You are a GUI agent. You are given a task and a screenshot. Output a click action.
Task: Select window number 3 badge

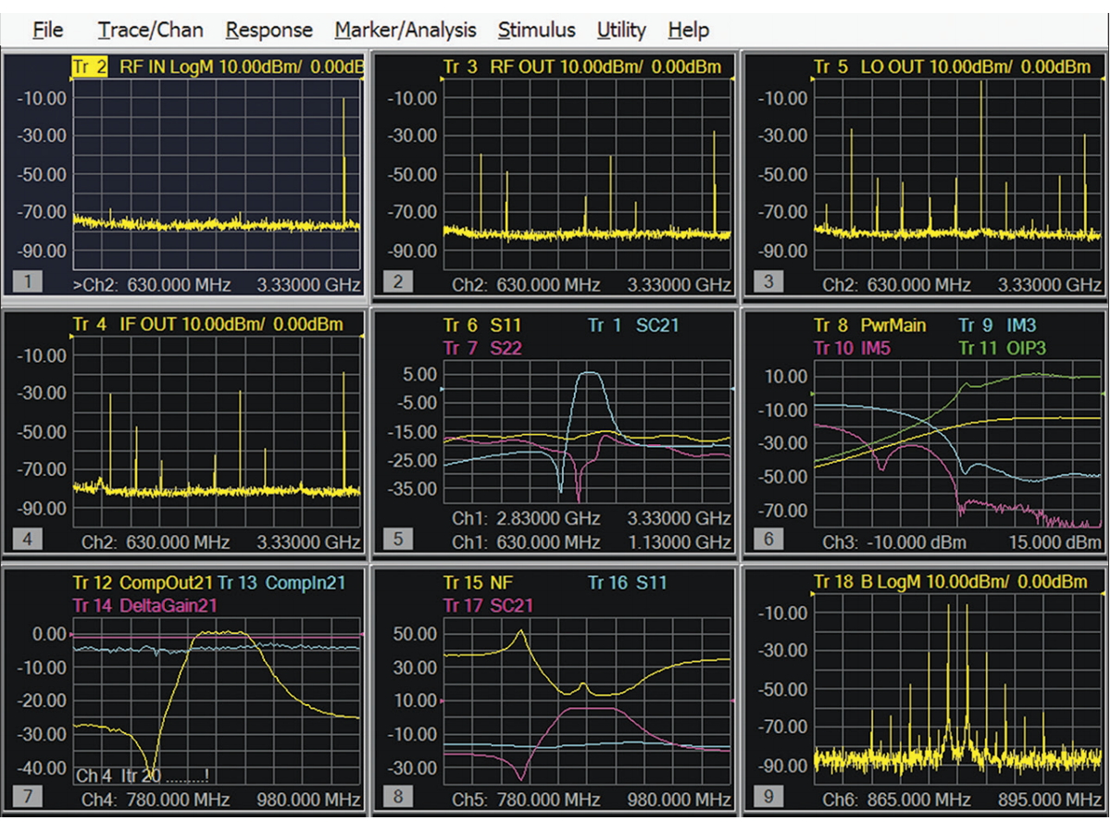[768, 281]
